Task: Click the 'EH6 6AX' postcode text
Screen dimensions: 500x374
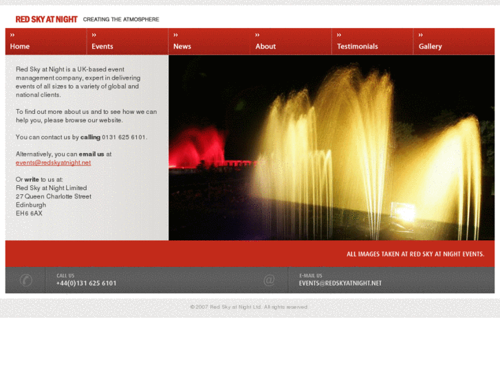Action: click(29, 213)
